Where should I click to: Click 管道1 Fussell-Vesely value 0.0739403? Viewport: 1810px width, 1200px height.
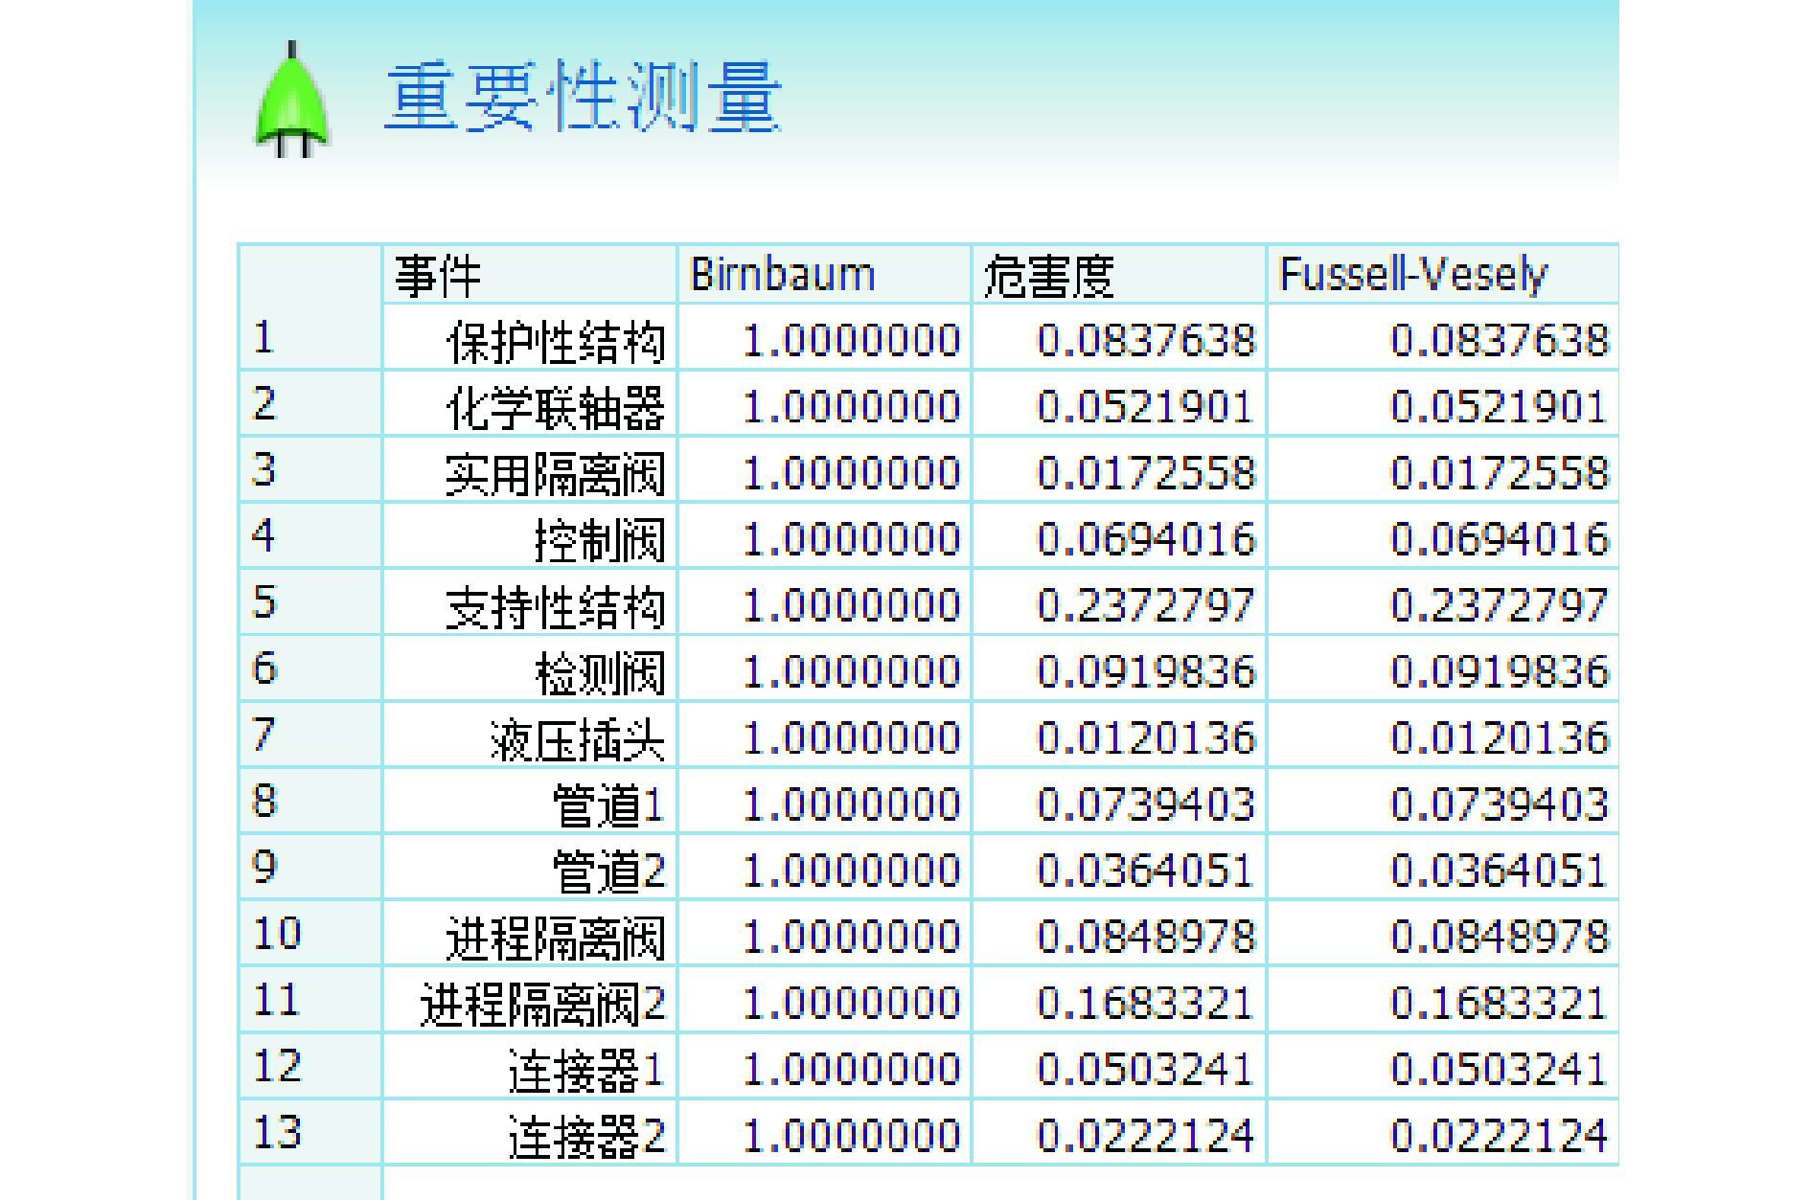pyautogui.click(x=1499, y=804)
